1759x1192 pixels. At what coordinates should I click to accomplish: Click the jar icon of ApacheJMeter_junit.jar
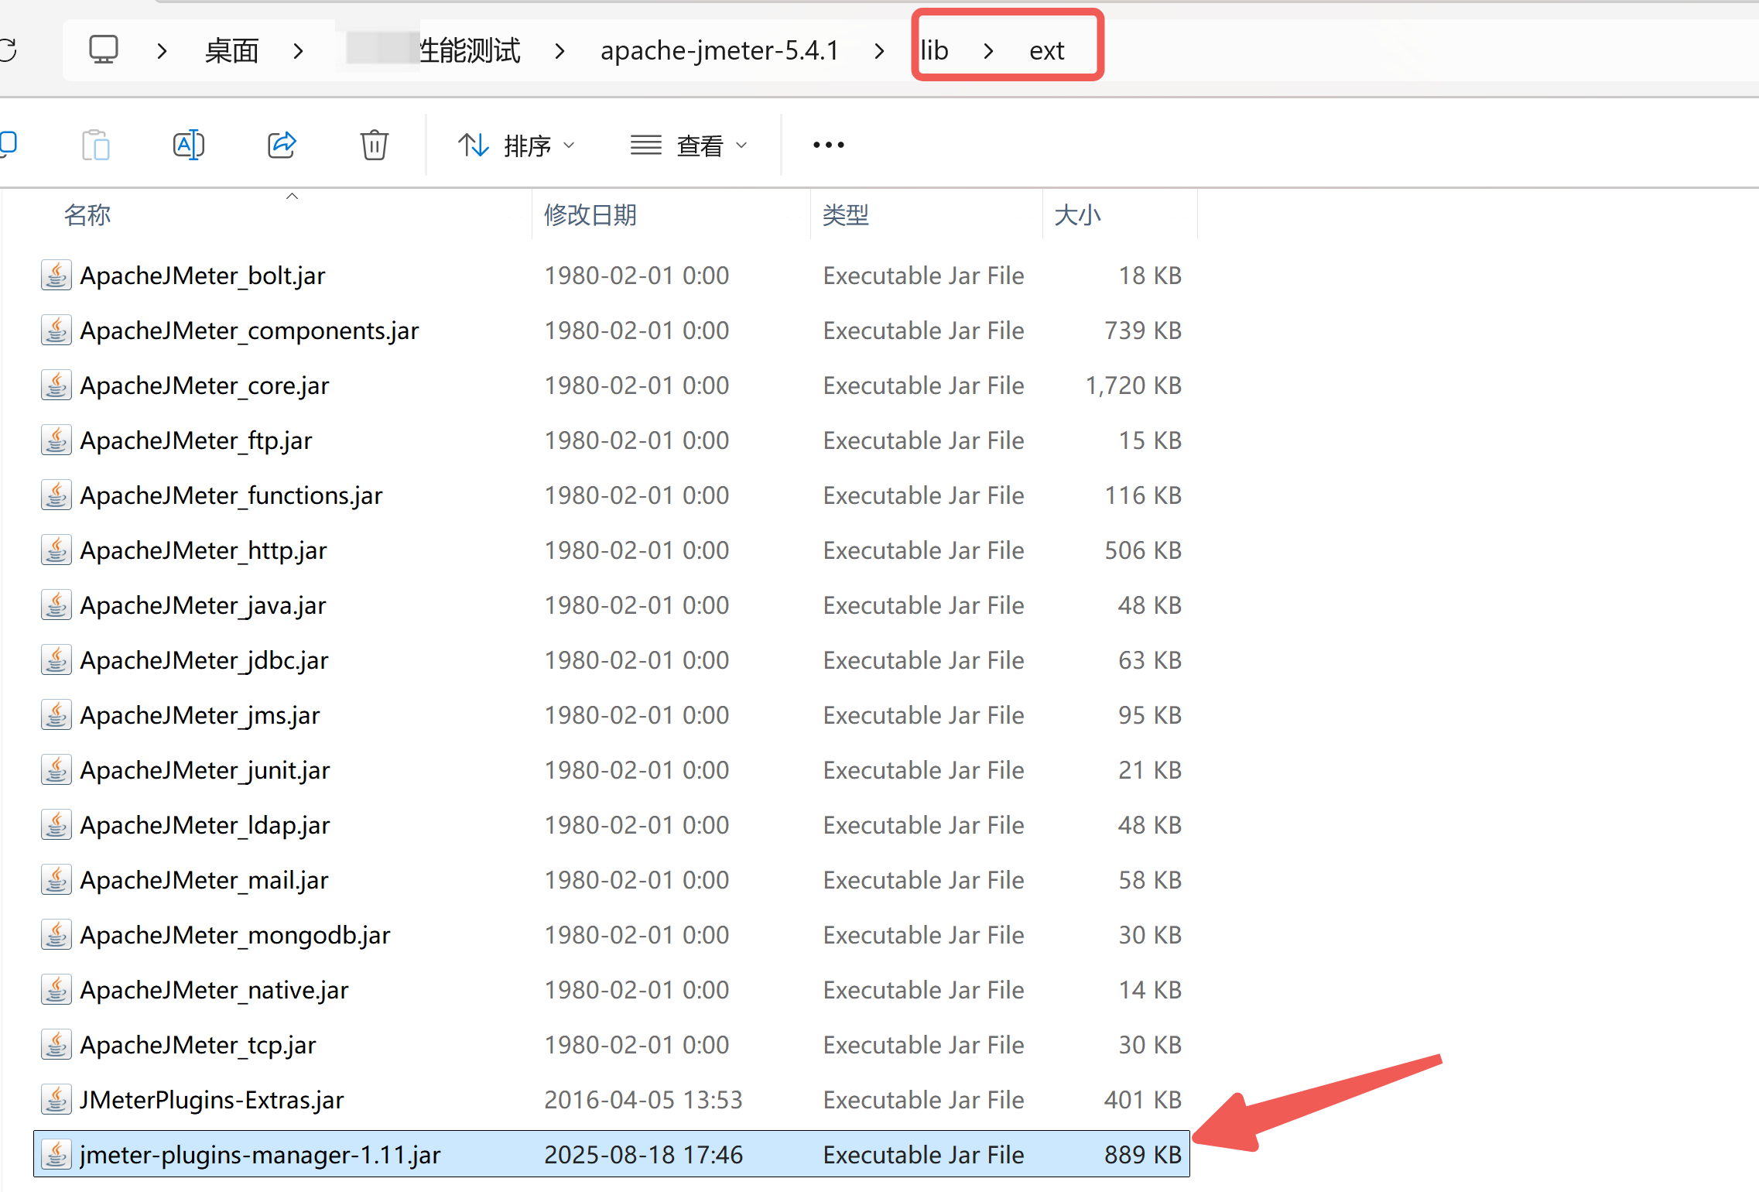pos(56,770)
